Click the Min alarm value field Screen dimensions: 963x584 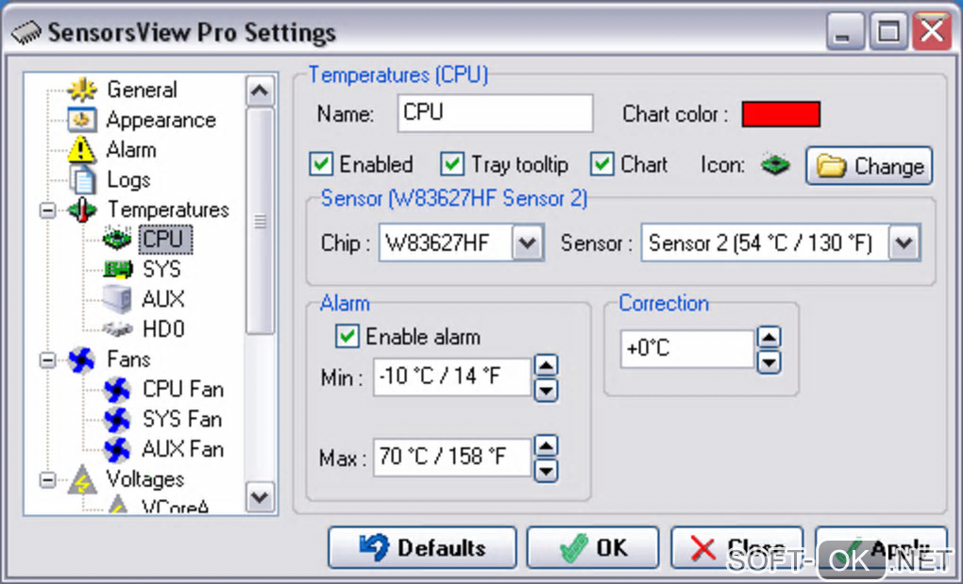coord(452,376)
